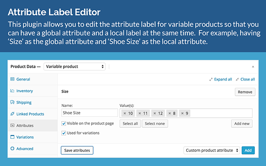Click the Advanced gear icon

(x=13, y=149)
